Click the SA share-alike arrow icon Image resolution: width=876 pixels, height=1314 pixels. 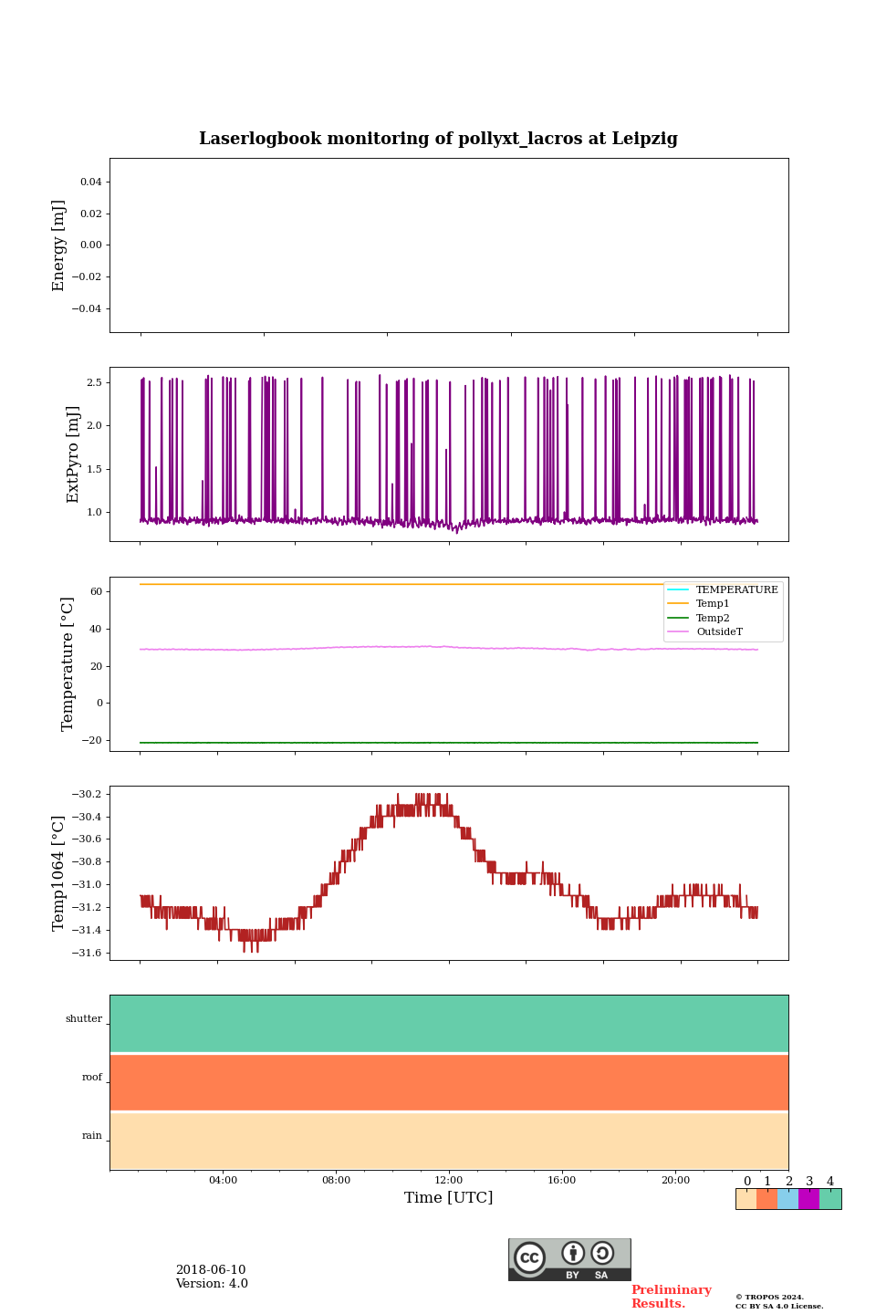pyautogui.click(x=602, y=1253)
